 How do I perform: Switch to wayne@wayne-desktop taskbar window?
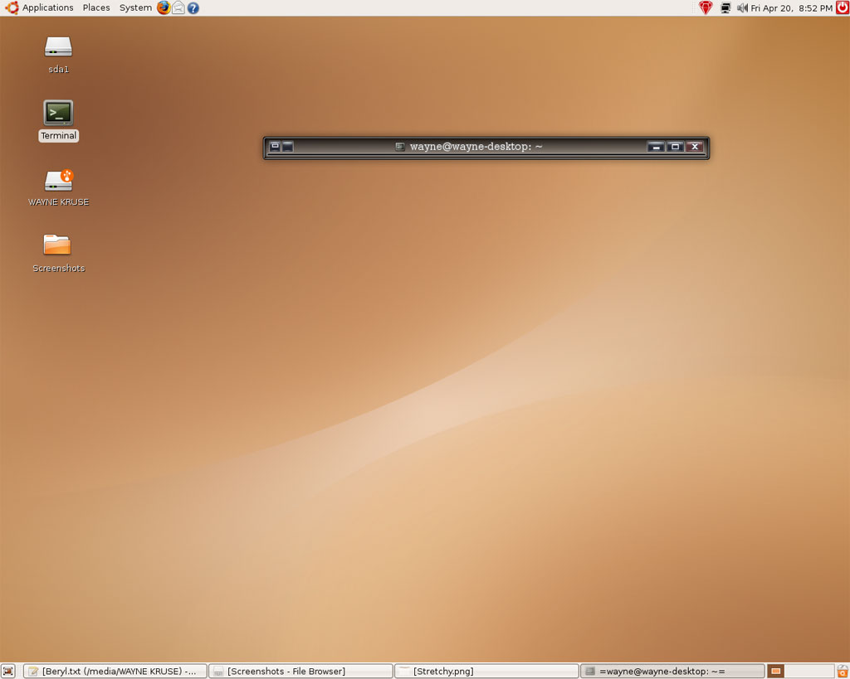[672, 672]
